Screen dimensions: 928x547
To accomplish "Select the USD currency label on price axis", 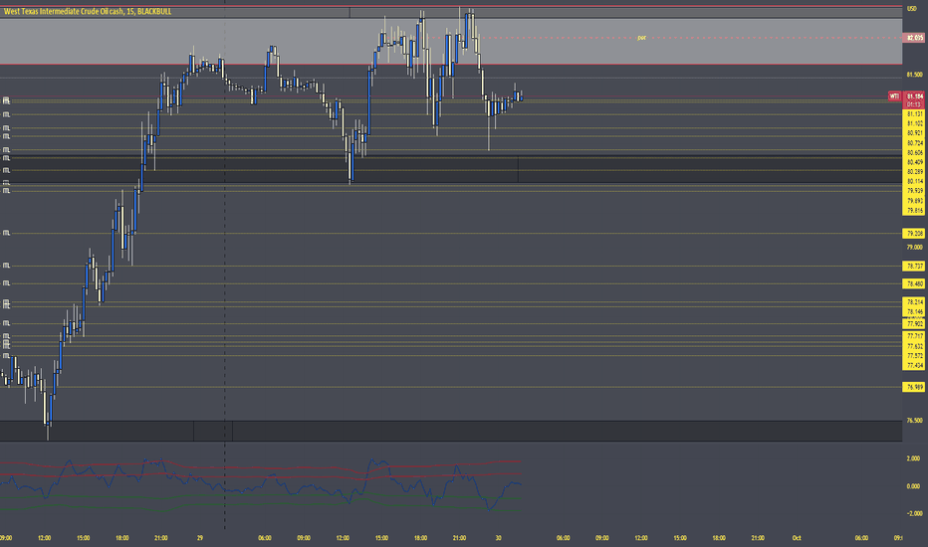I will click(911, 9).
